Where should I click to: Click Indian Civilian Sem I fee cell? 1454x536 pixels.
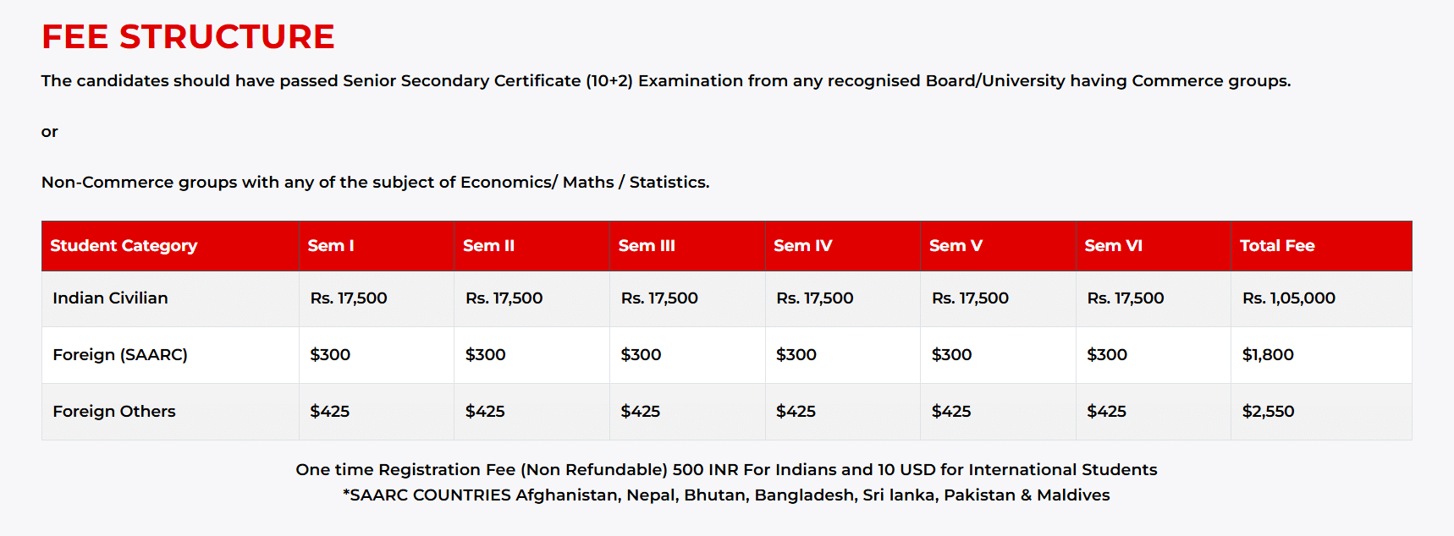[349, 298]
